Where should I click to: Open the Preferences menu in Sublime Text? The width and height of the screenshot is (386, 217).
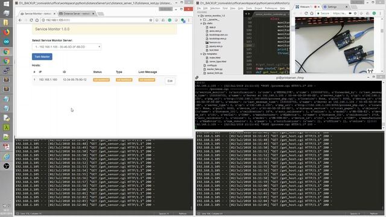[x=271, y=8]
